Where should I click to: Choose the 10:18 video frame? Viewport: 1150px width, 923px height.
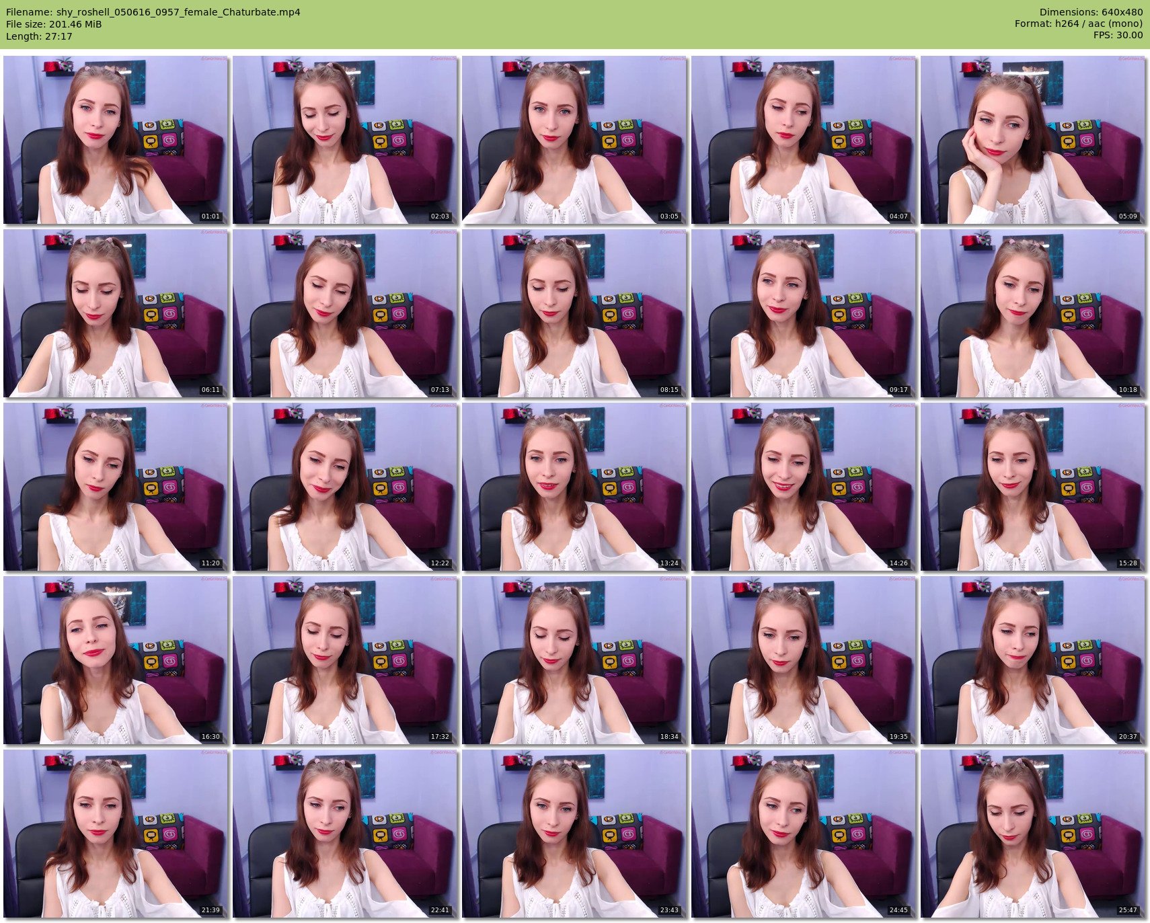click(x=1033, y=313)
